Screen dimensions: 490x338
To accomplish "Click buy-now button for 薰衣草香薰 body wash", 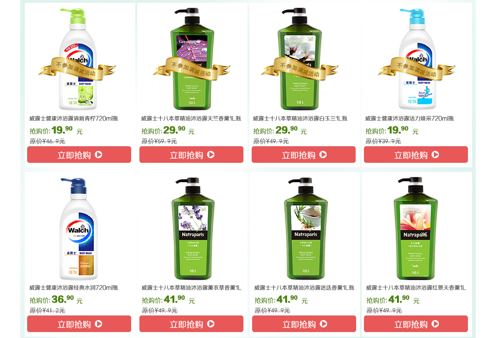I will (191, 324).
